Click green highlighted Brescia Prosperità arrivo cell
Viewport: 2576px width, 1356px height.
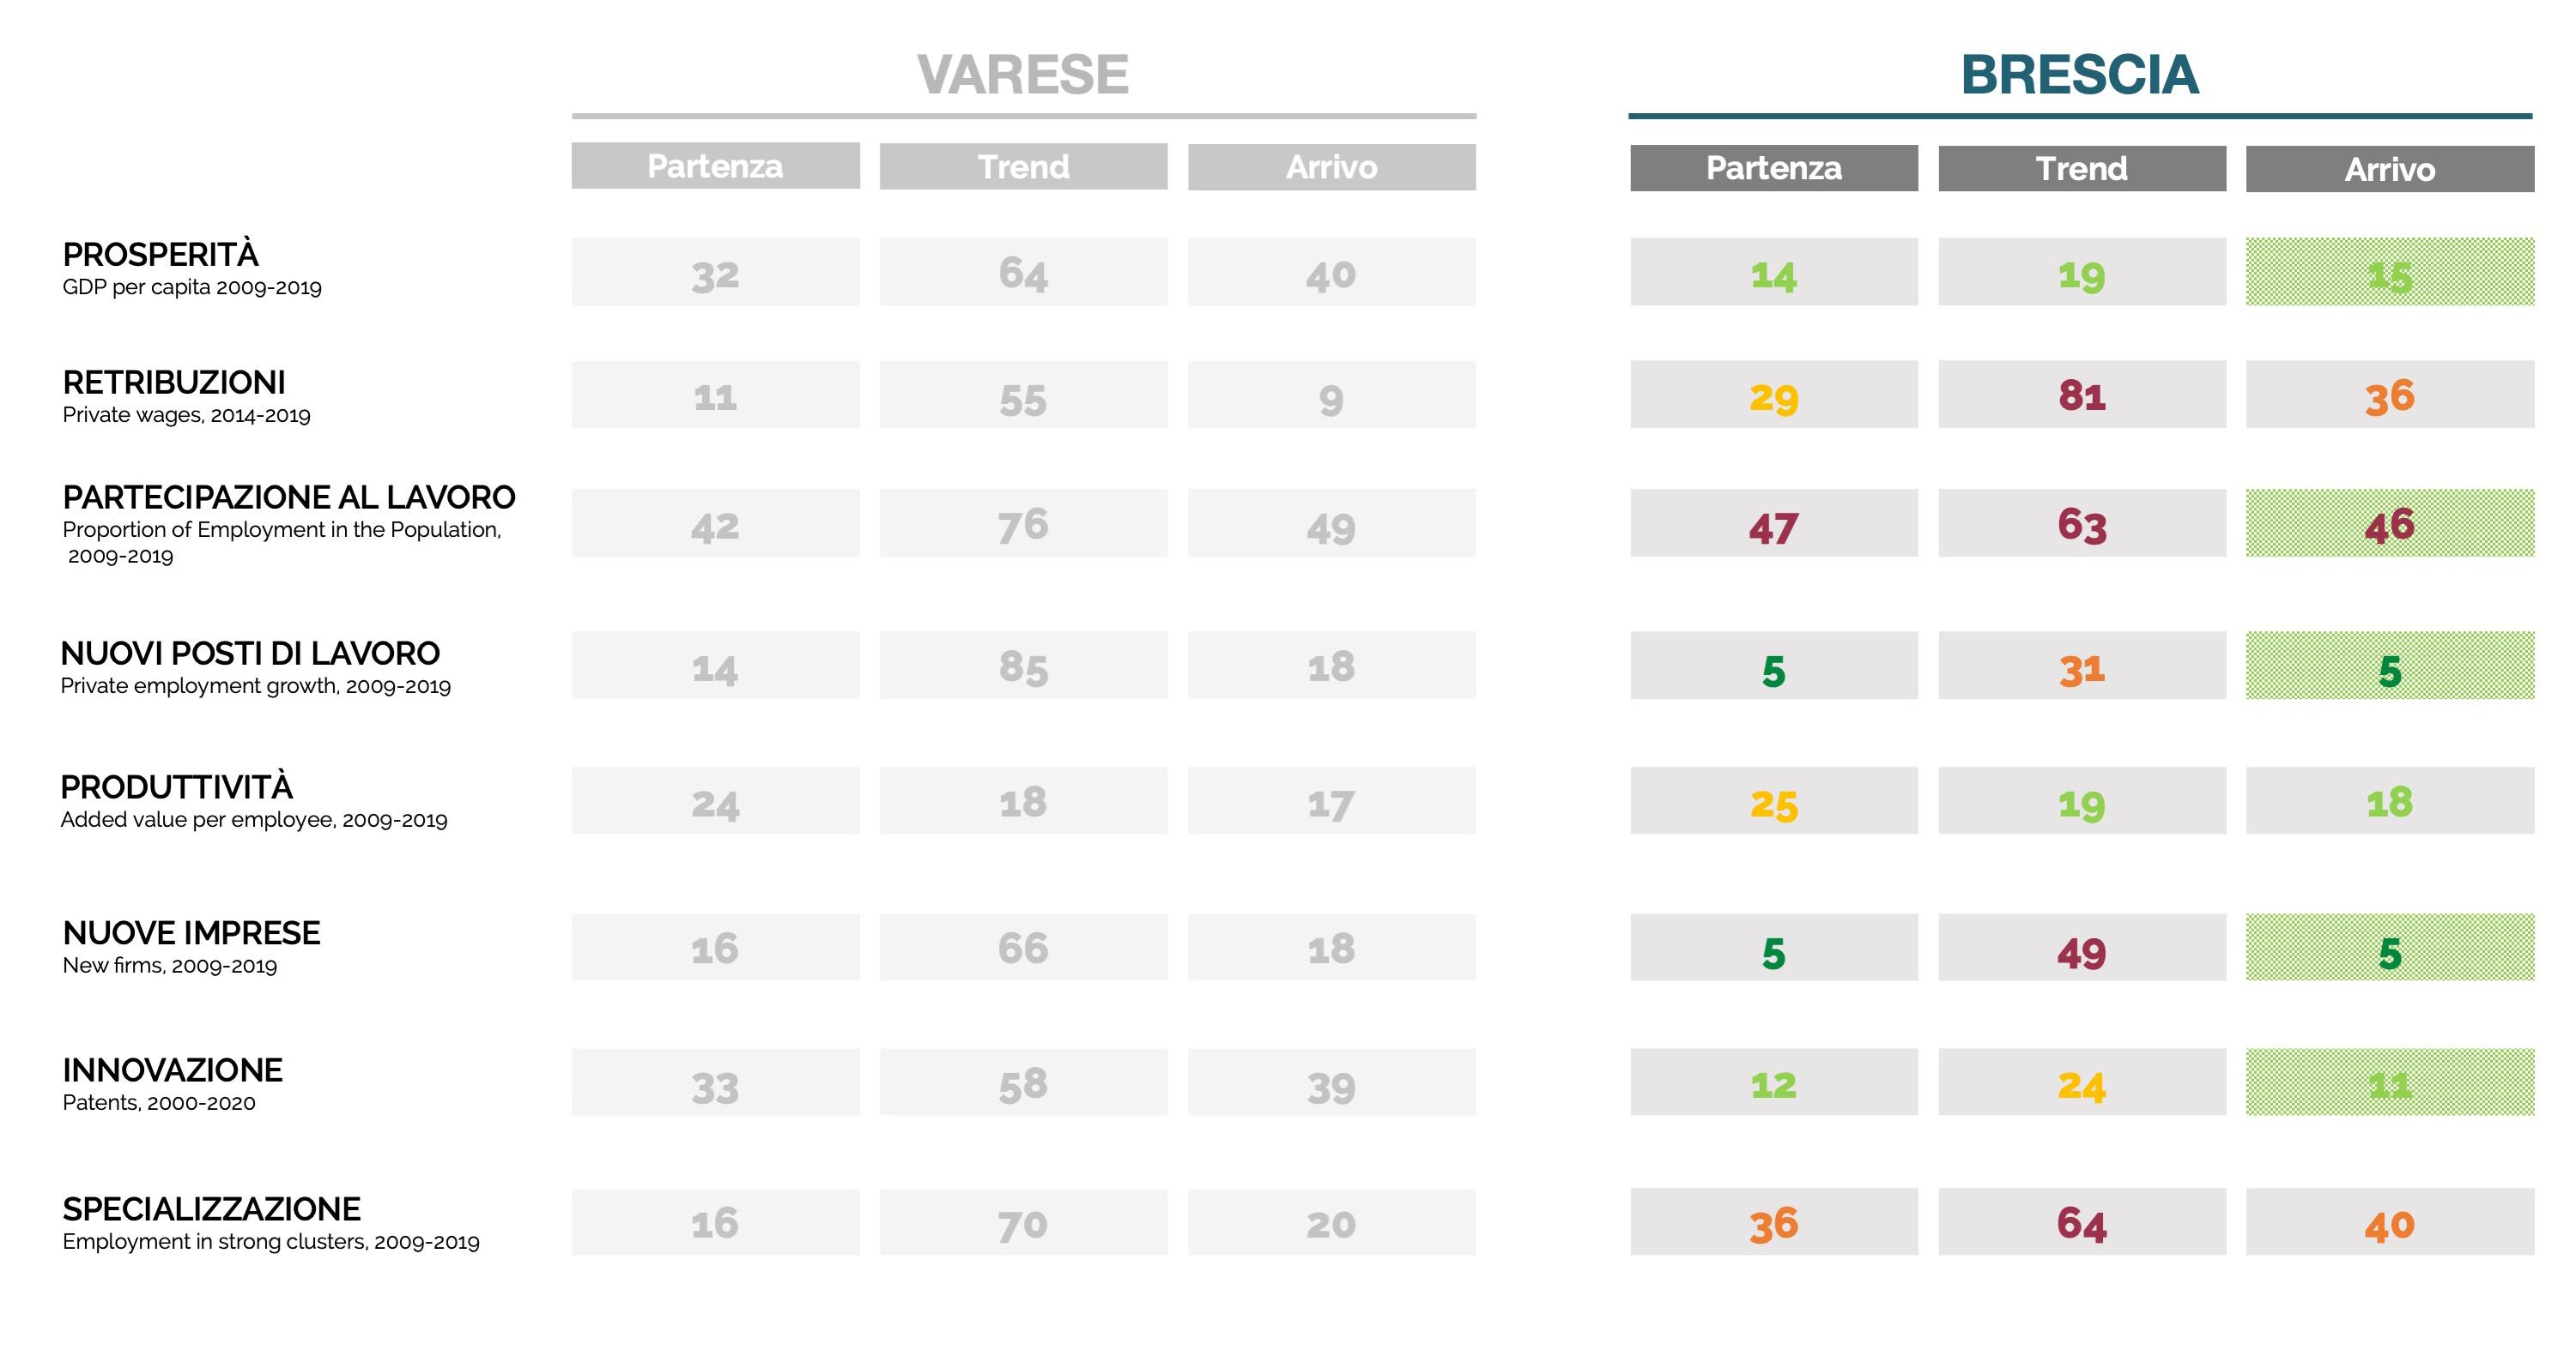click(2390, 272)
